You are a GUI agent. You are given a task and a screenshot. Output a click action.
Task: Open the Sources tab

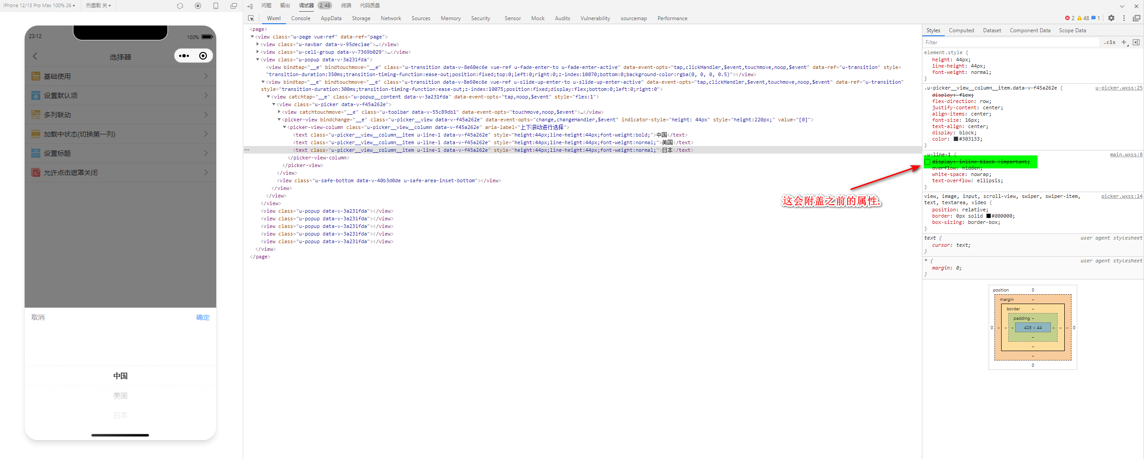coord(421,18)
